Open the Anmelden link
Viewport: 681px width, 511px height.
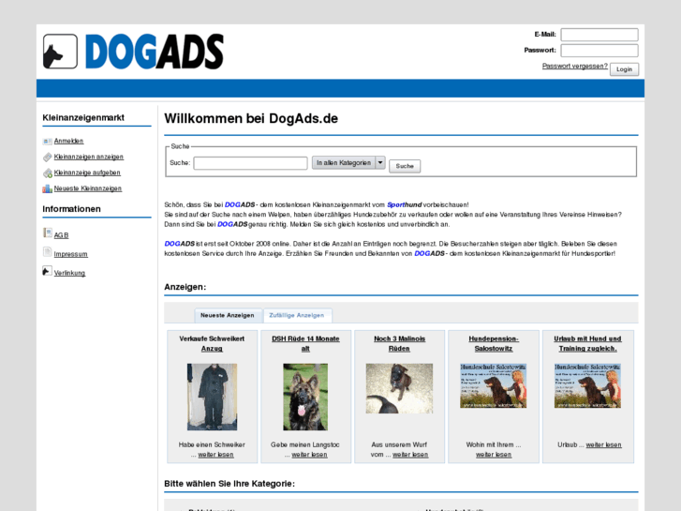click(68, 141)
